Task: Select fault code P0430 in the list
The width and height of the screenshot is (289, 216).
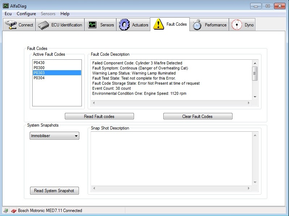Action: (x=39, y=63)
